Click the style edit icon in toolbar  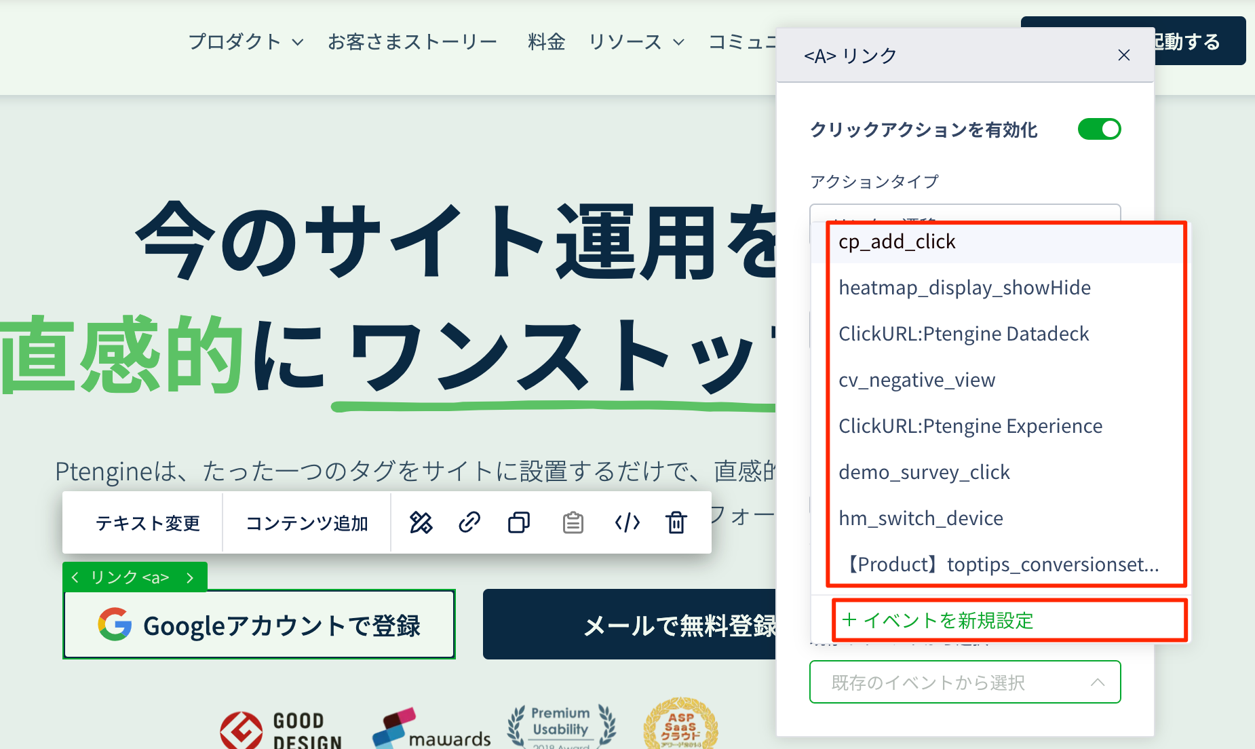coord(421,522)
